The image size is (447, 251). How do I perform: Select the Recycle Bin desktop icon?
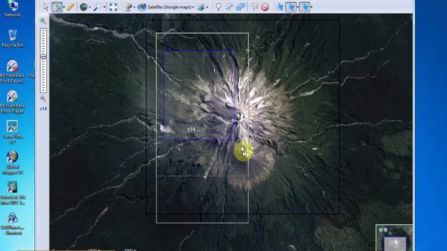coord(13,38)
